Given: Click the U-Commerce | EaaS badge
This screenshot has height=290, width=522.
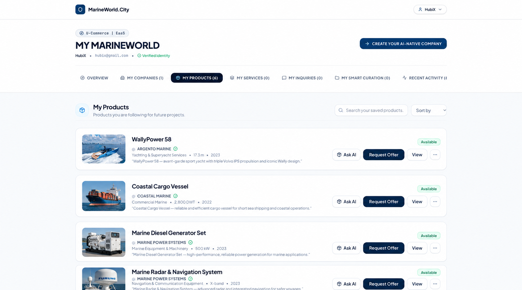Looking at the screenshot, I should (x=102, y=33).
